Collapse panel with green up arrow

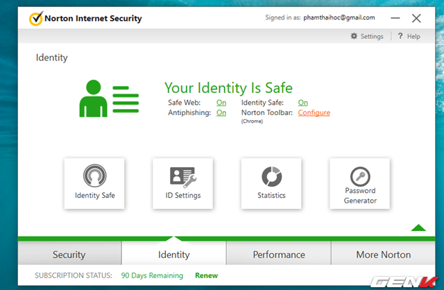pyautogui.click(x=418, y=228)
